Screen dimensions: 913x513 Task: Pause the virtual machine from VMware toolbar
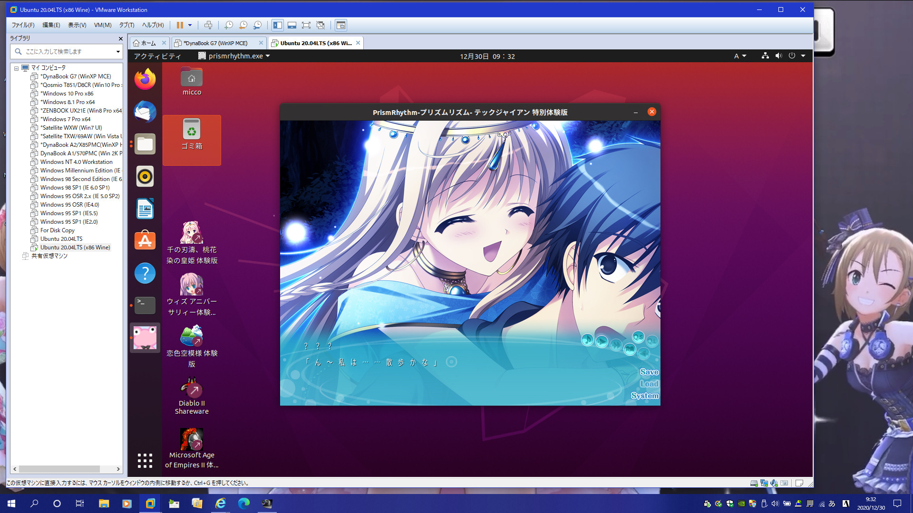point(180,25)
